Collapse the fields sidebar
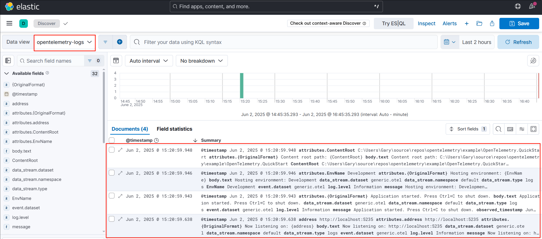Viewport: 542px width, 239px height. pyautogui.click(x=8, y=61)
